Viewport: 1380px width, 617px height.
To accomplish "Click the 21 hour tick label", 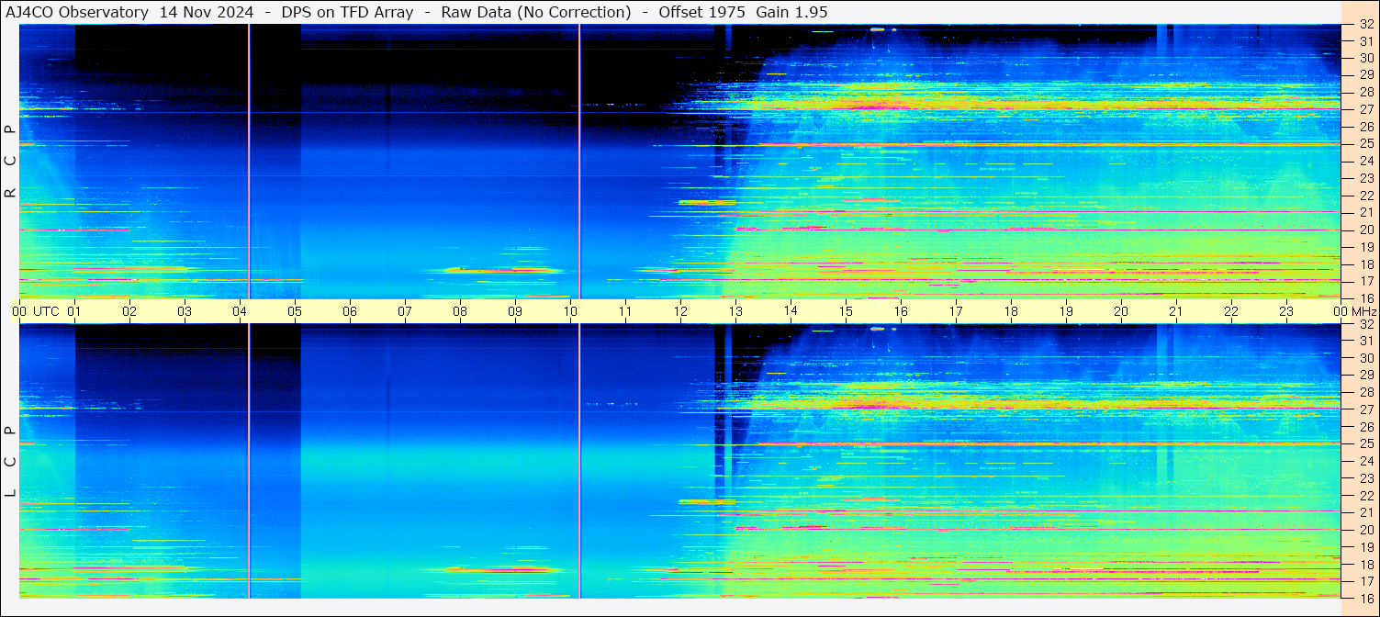I will click(1176, 311).
